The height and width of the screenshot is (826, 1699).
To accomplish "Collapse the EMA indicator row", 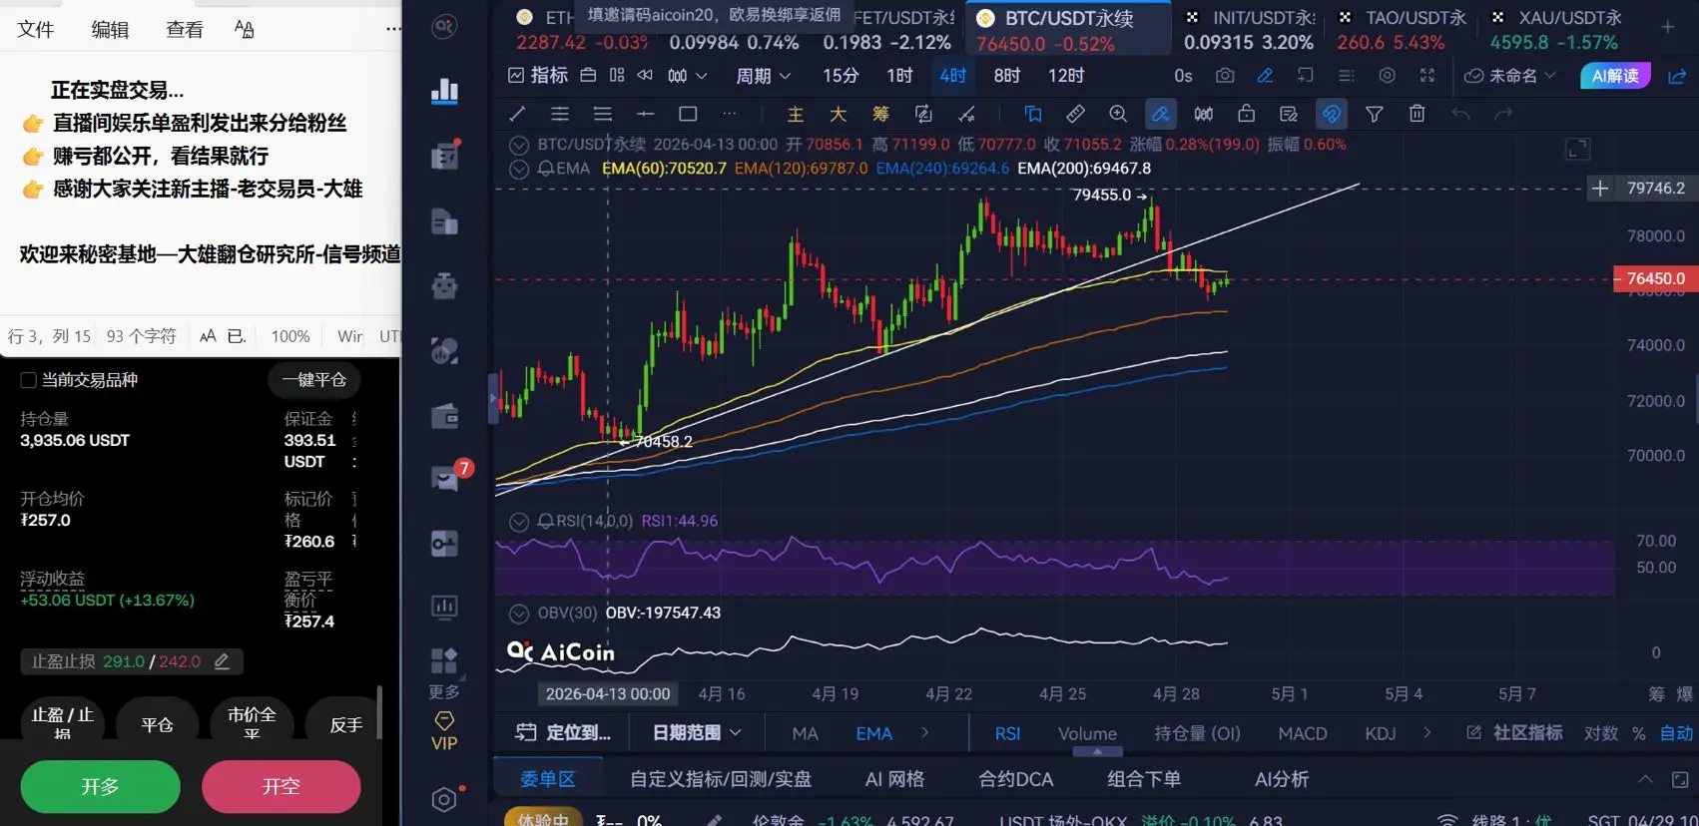I will [x=519, y=169].
